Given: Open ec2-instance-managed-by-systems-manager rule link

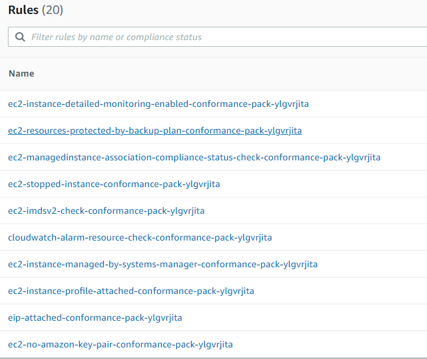Looking at the screenshot, I should [x=162, y=264].
